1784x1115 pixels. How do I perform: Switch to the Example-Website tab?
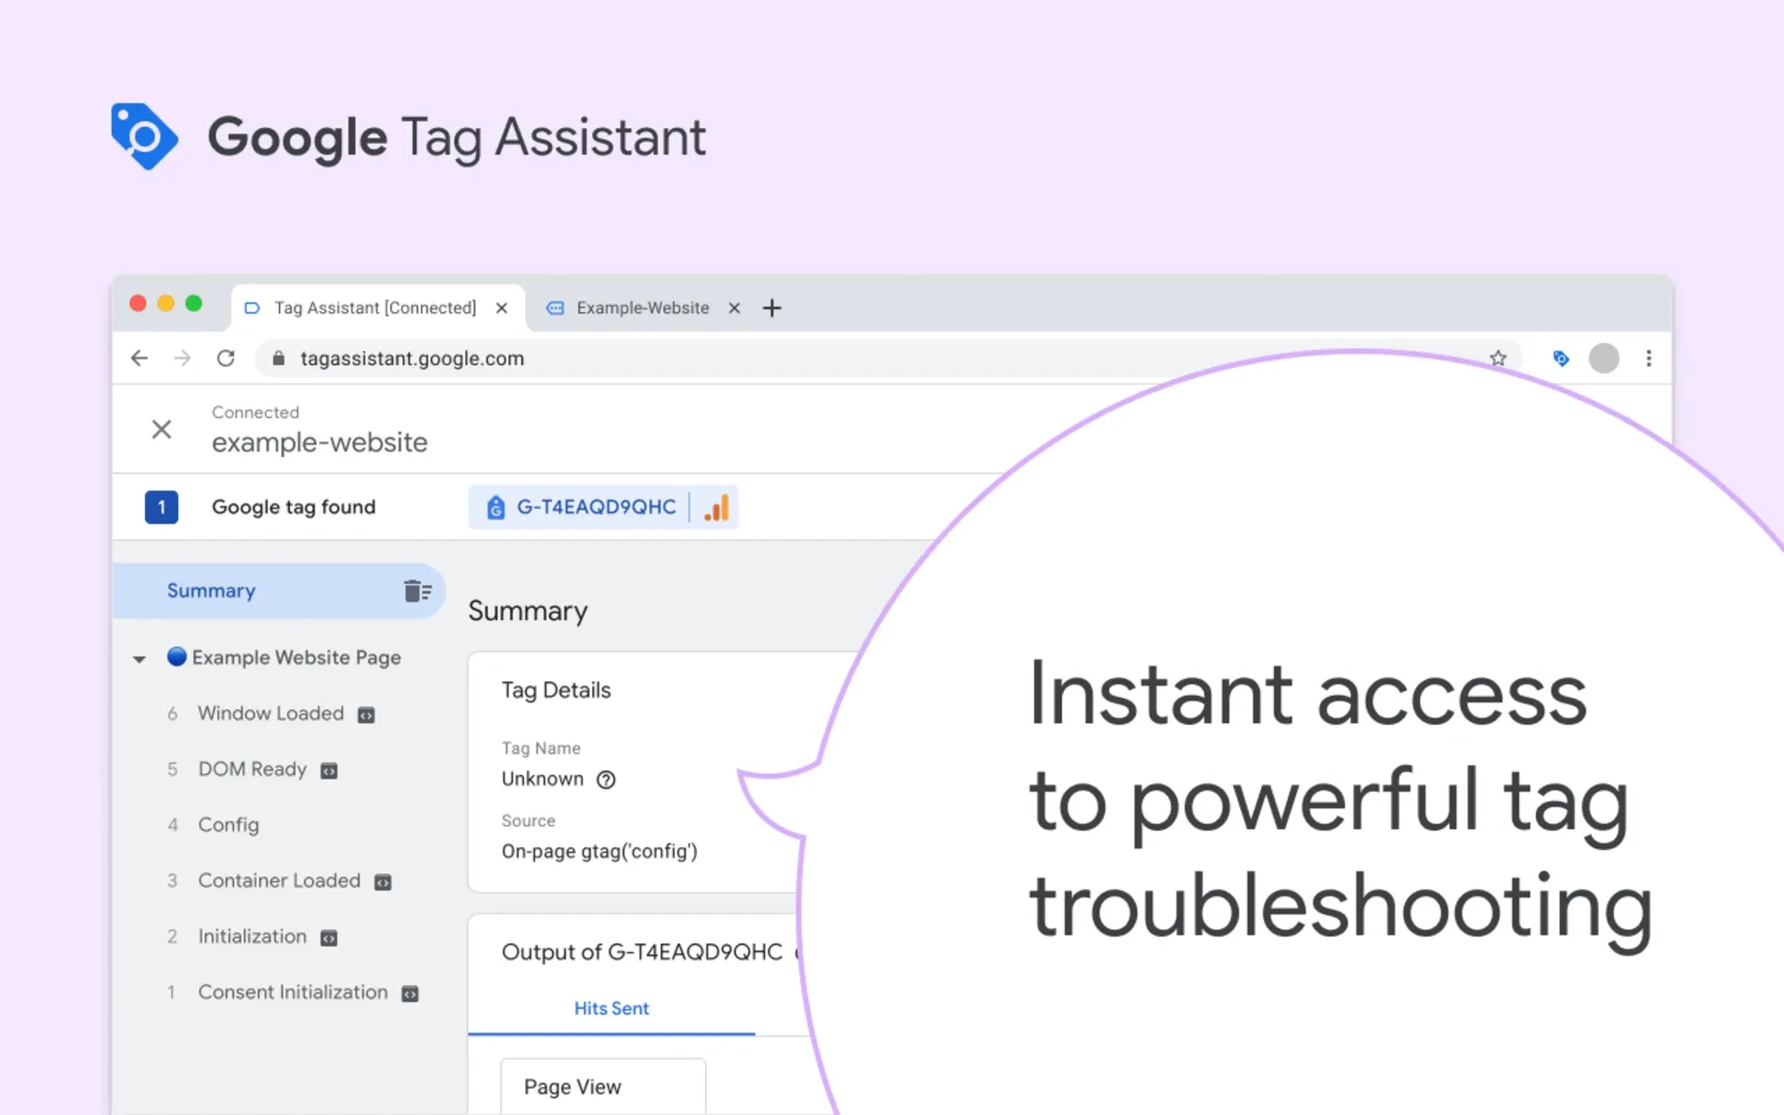click(641, 308)
